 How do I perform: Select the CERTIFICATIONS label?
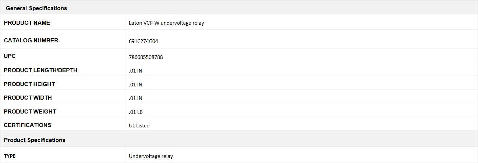[x=27, y=125]
